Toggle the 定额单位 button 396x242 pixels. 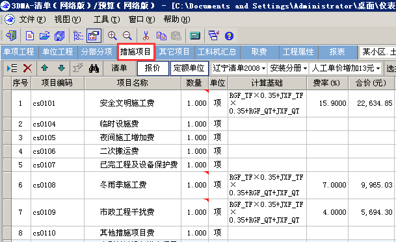click(x=189, y=68)
